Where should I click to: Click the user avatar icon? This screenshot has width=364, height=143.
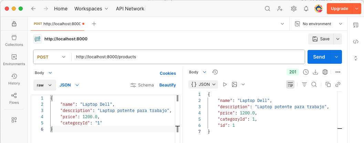319,9
